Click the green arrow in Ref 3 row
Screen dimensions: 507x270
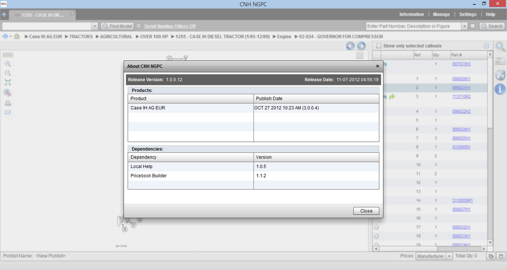pos(392,97)
